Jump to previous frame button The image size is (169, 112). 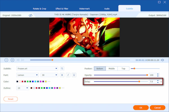(x=18, y=60)
